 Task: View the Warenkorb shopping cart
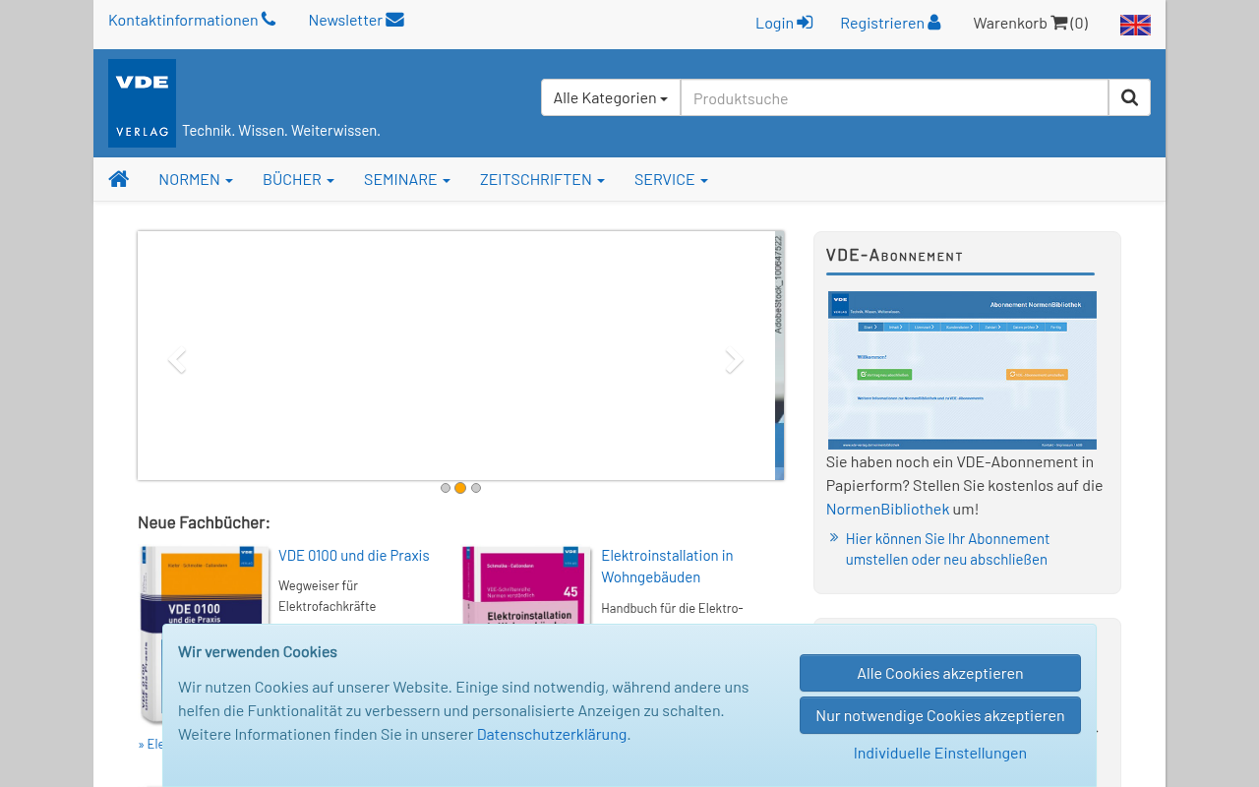click(x=1031, y=23)
